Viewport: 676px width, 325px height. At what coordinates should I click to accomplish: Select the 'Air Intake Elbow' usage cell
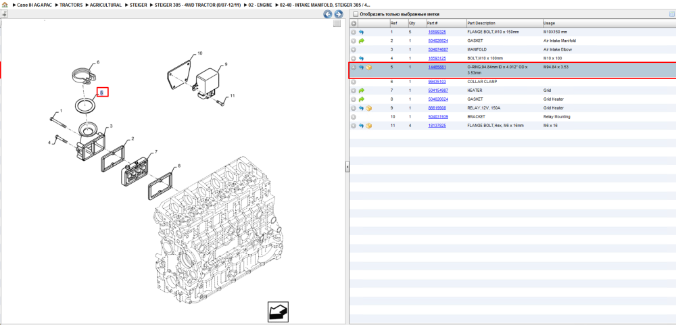pyautogui.click(x=558, y=49)
